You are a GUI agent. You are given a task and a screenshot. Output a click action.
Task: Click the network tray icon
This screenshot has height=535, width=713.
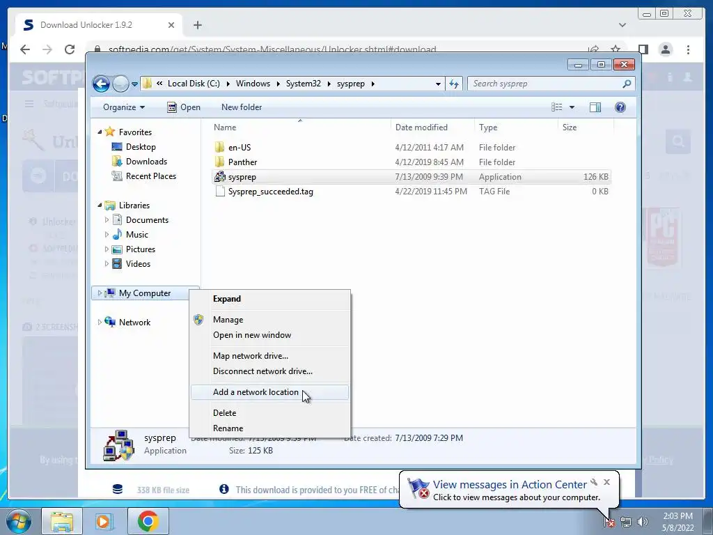pyautogui.click(x=626, y=522)
